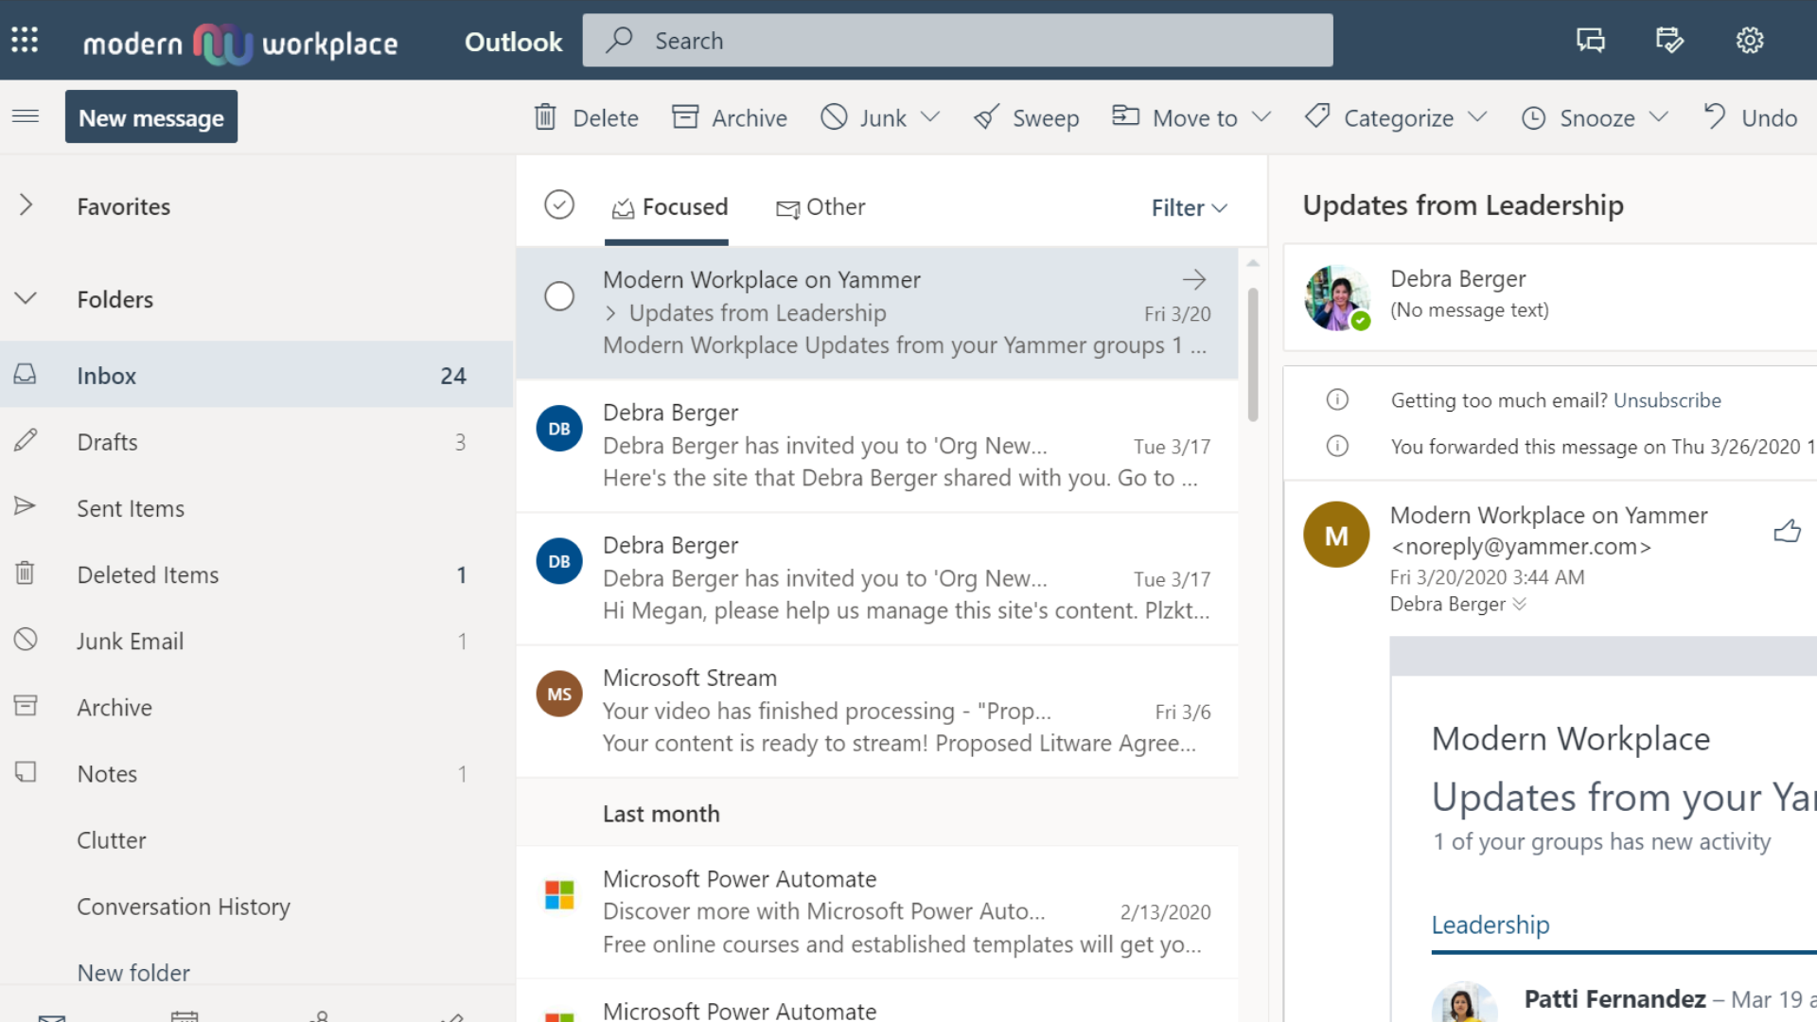This screenshot has height=1022, width=1817.
Task: Open the Notes folder
Action: tap(256, 773)
